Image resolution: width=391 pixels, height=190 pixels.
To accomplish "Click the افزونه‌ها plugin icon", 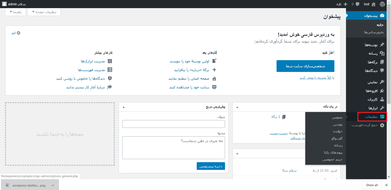I will 382,91.
